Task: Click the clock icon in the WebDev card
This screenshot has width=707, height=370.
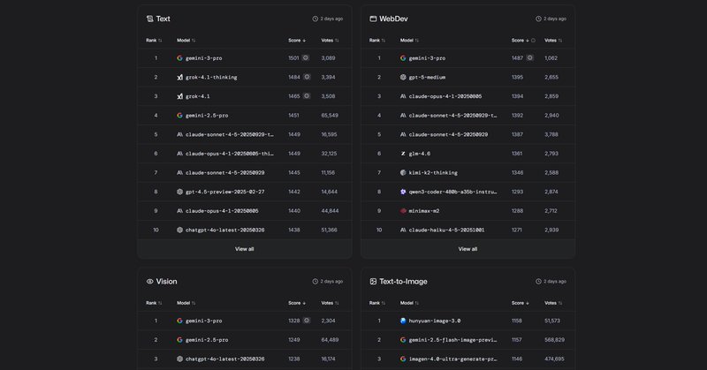Action: click(538, 19)
